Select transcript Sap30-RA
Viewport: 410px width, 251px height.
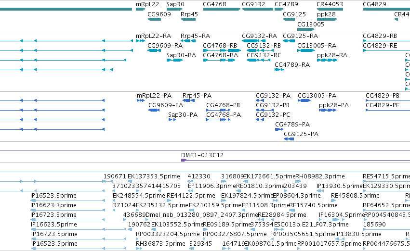174,60
